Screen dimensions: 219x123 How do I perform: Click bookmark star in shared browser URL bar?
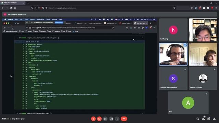click(113, 28)
